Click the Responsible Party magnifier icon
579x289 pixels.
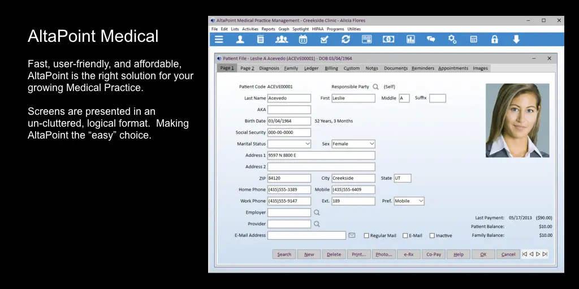pyautogui.click(x=375, y=87)
